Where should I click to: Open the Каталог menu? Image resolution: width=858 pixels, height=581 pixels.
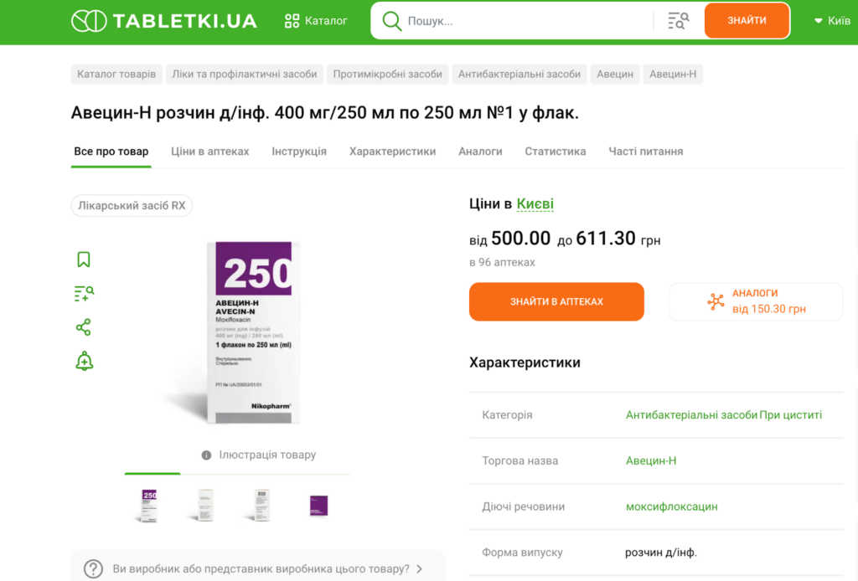(x=316, y=21)
